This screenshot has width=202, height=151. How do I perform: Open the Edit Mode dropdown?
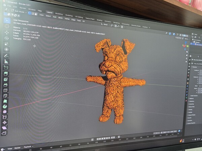(19, 12)
